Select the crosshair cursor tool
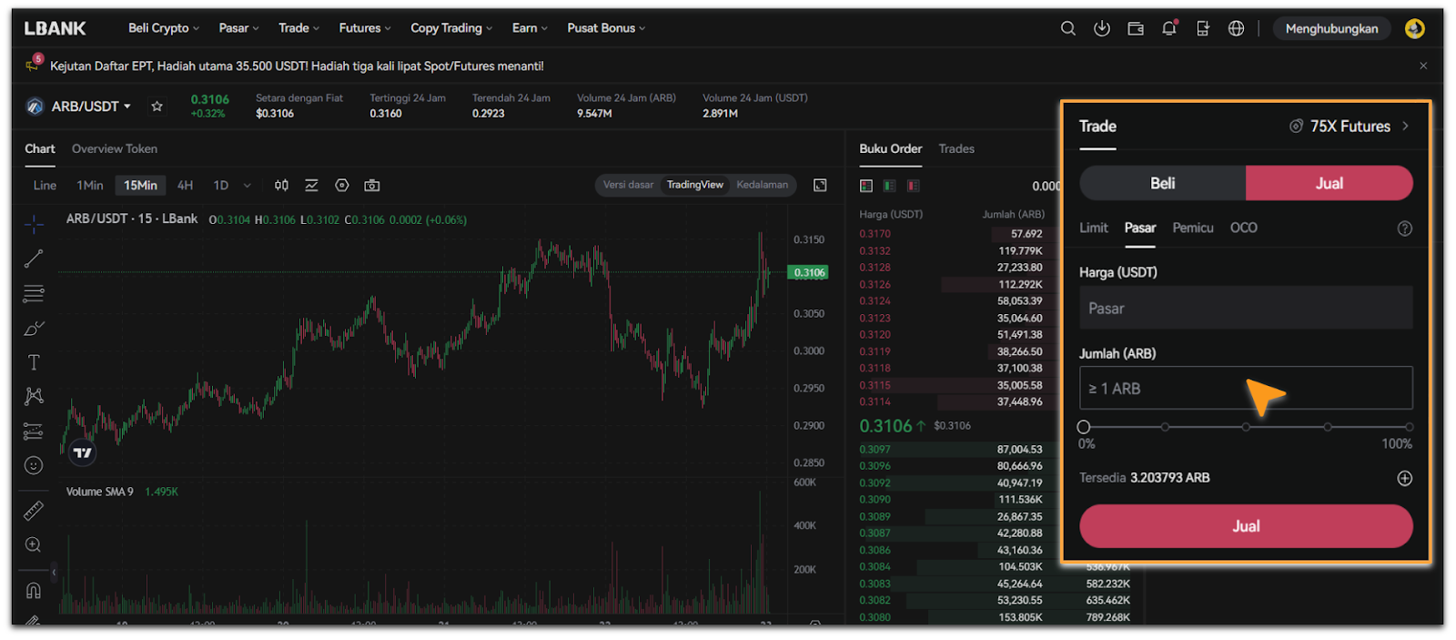The height and width of the screenshot is (640, 1456). (34, 224)
